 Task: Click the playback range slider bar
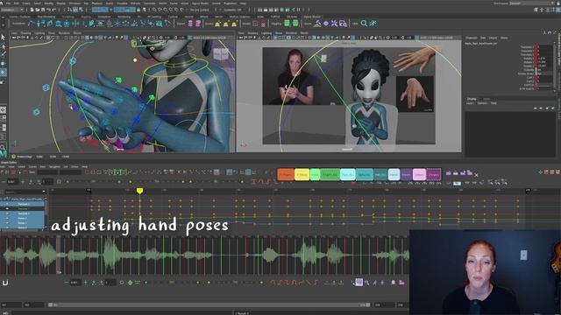click(209, 304)
